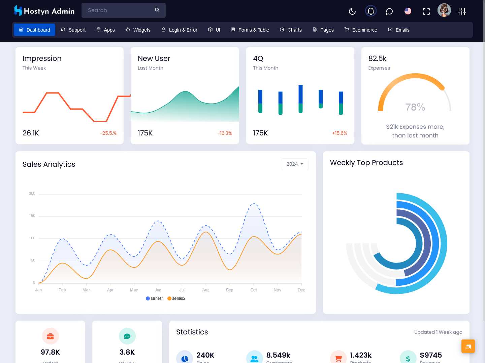Viewport: 485px width, 363px height.
Task: Open the Ecommerce menu
Action: tap(361, 30)
